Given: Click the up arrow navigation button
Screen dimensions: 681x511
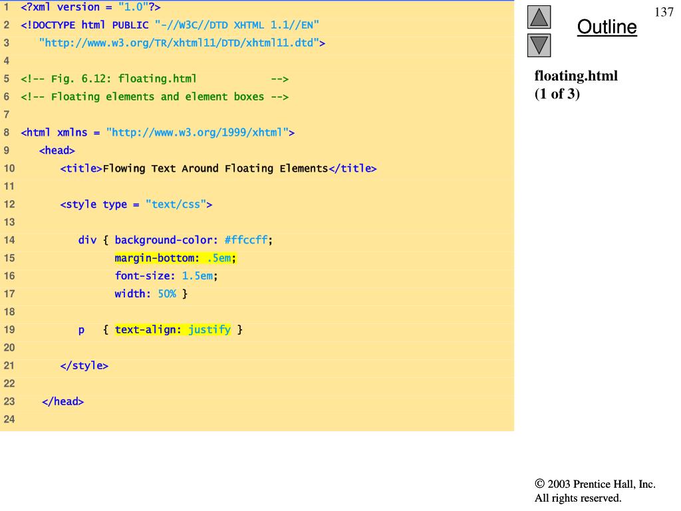Looking at the screenshot, I should [539, 17].
